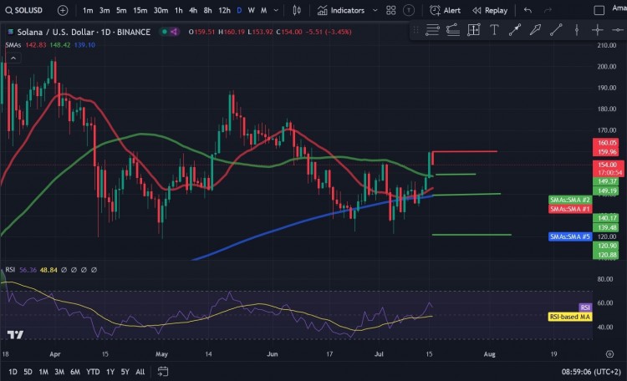Expand the timeframe dropdown arrow
Screen dimensions: 627x381
coord(276,10)
